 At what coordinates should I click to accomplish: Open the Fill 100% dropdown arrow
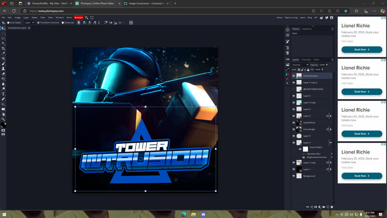click(322, 70)
